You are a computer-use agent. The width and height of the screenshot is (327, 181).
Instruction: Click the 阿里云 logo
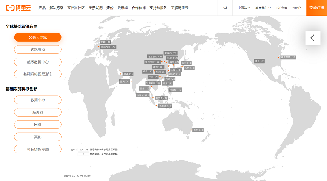(18, 8)
